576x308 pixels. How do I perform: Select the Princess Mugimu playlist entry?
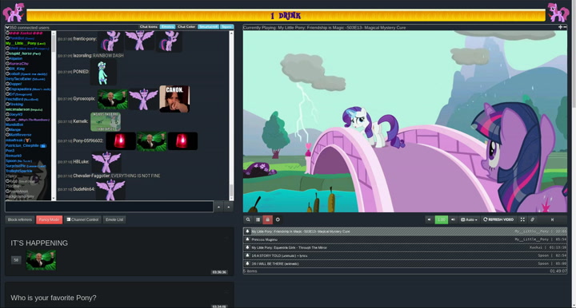pos(405,239)
